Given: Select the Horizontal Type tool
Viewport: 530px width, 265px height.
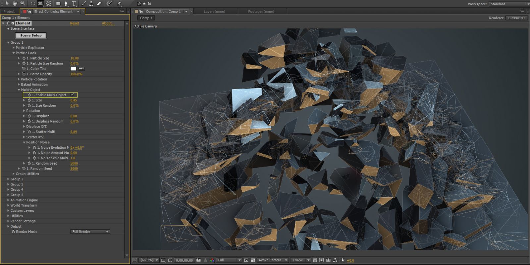Looking at the screenshot, I should click(74, 4).
